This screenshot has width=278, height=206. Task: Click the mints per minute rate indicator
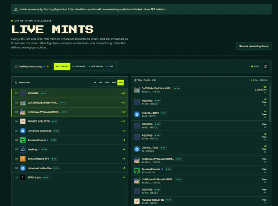coord(260,80)
